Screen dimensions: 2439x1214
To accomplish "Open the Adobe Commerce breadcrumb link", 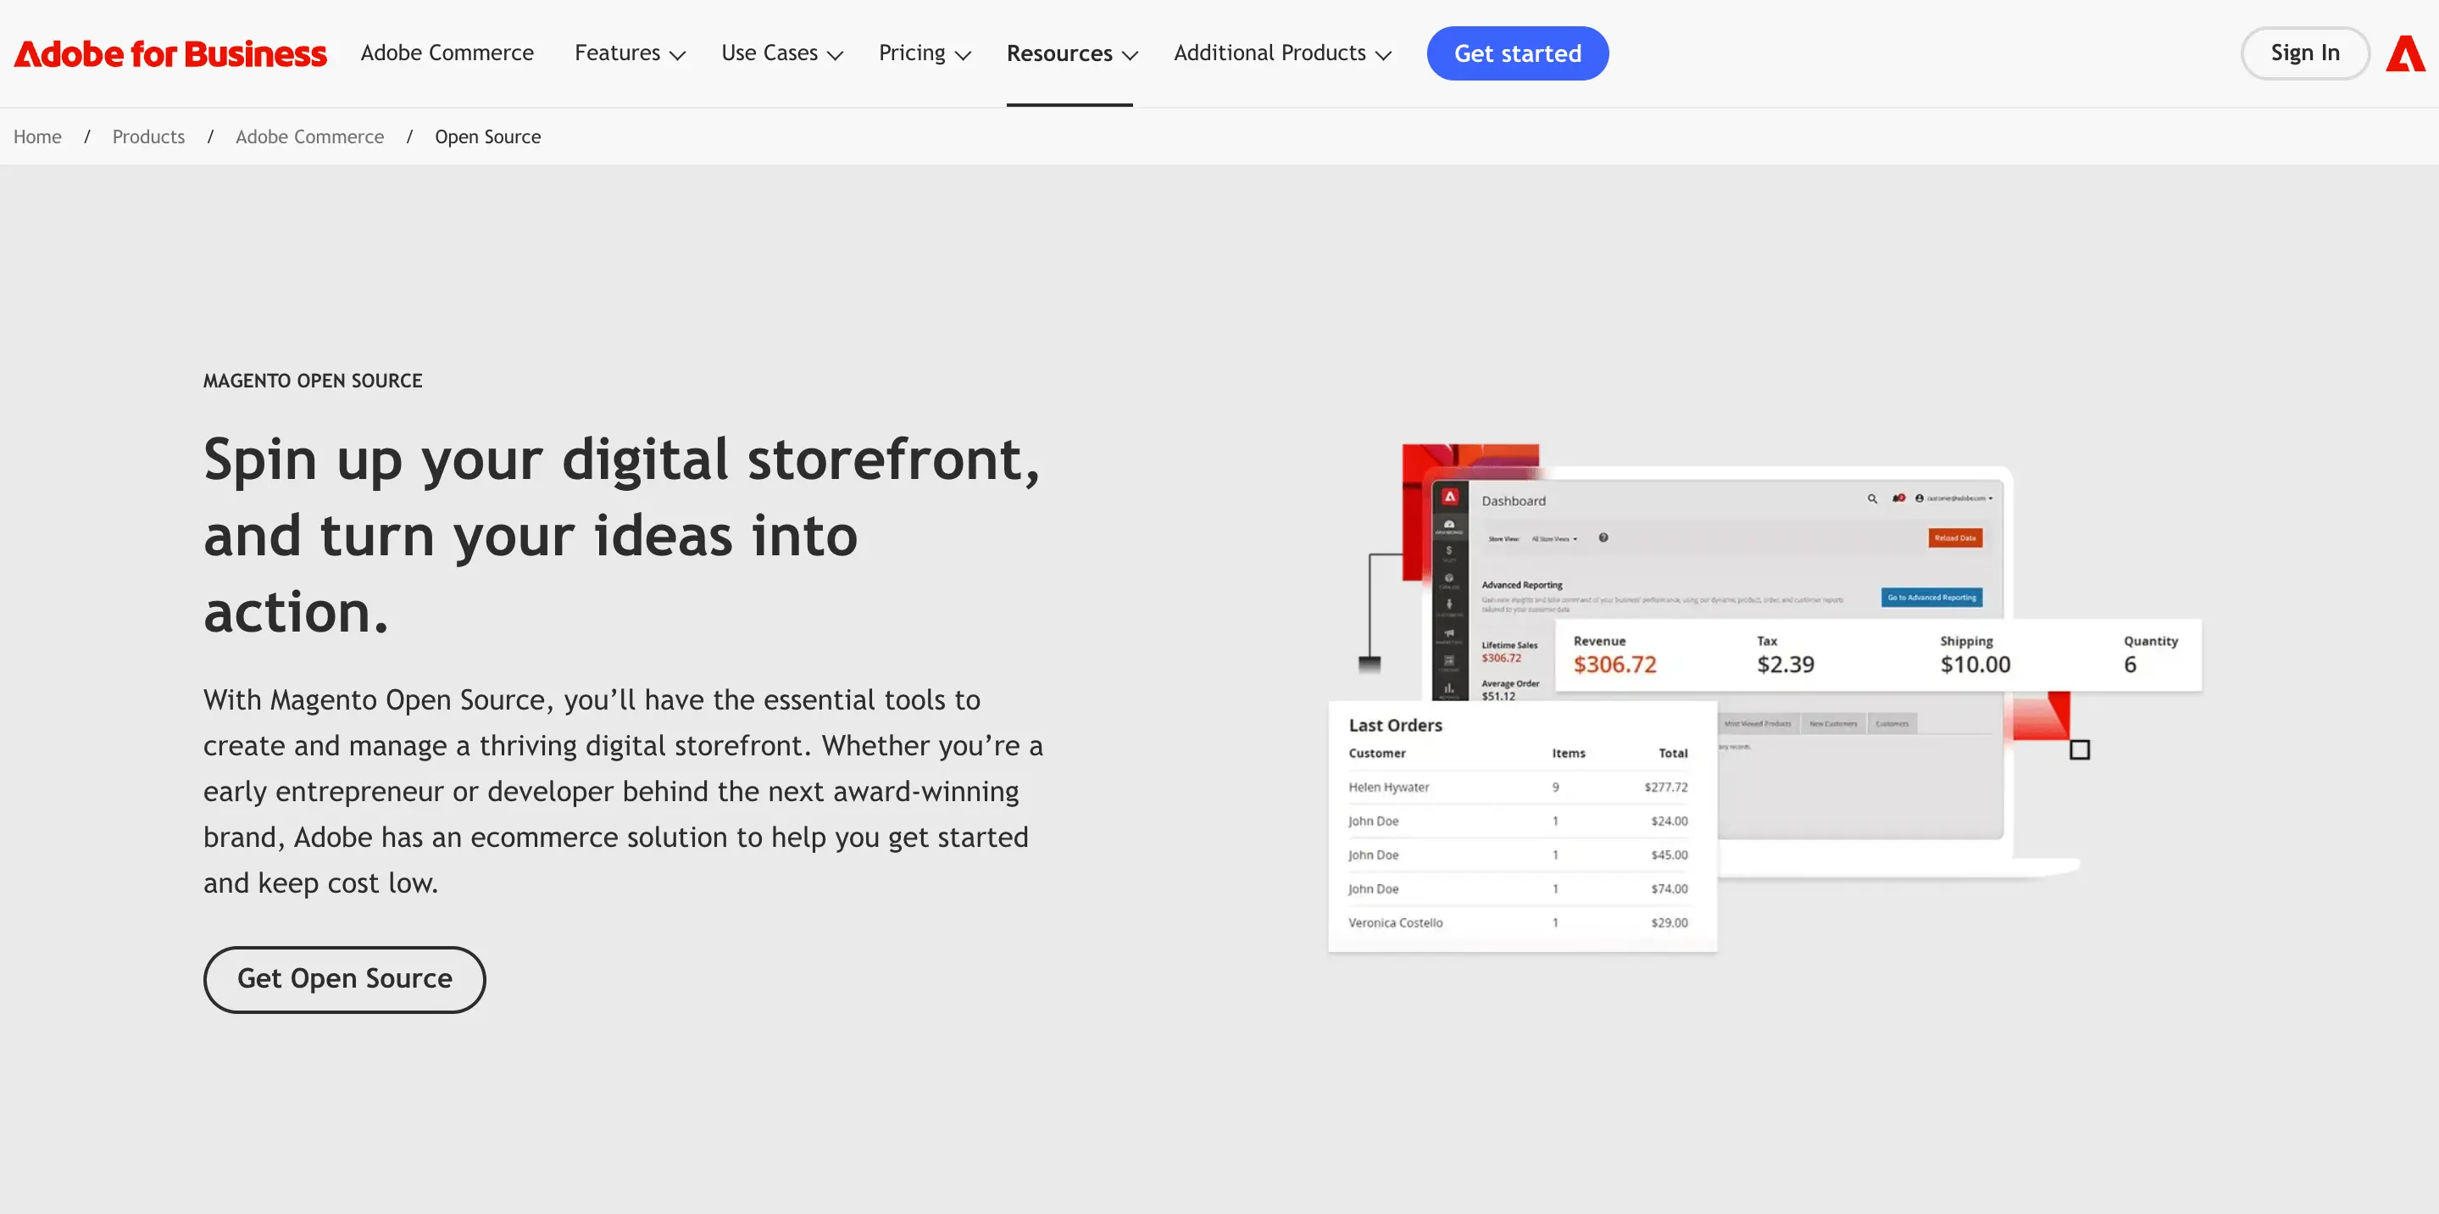I will 309,136.
